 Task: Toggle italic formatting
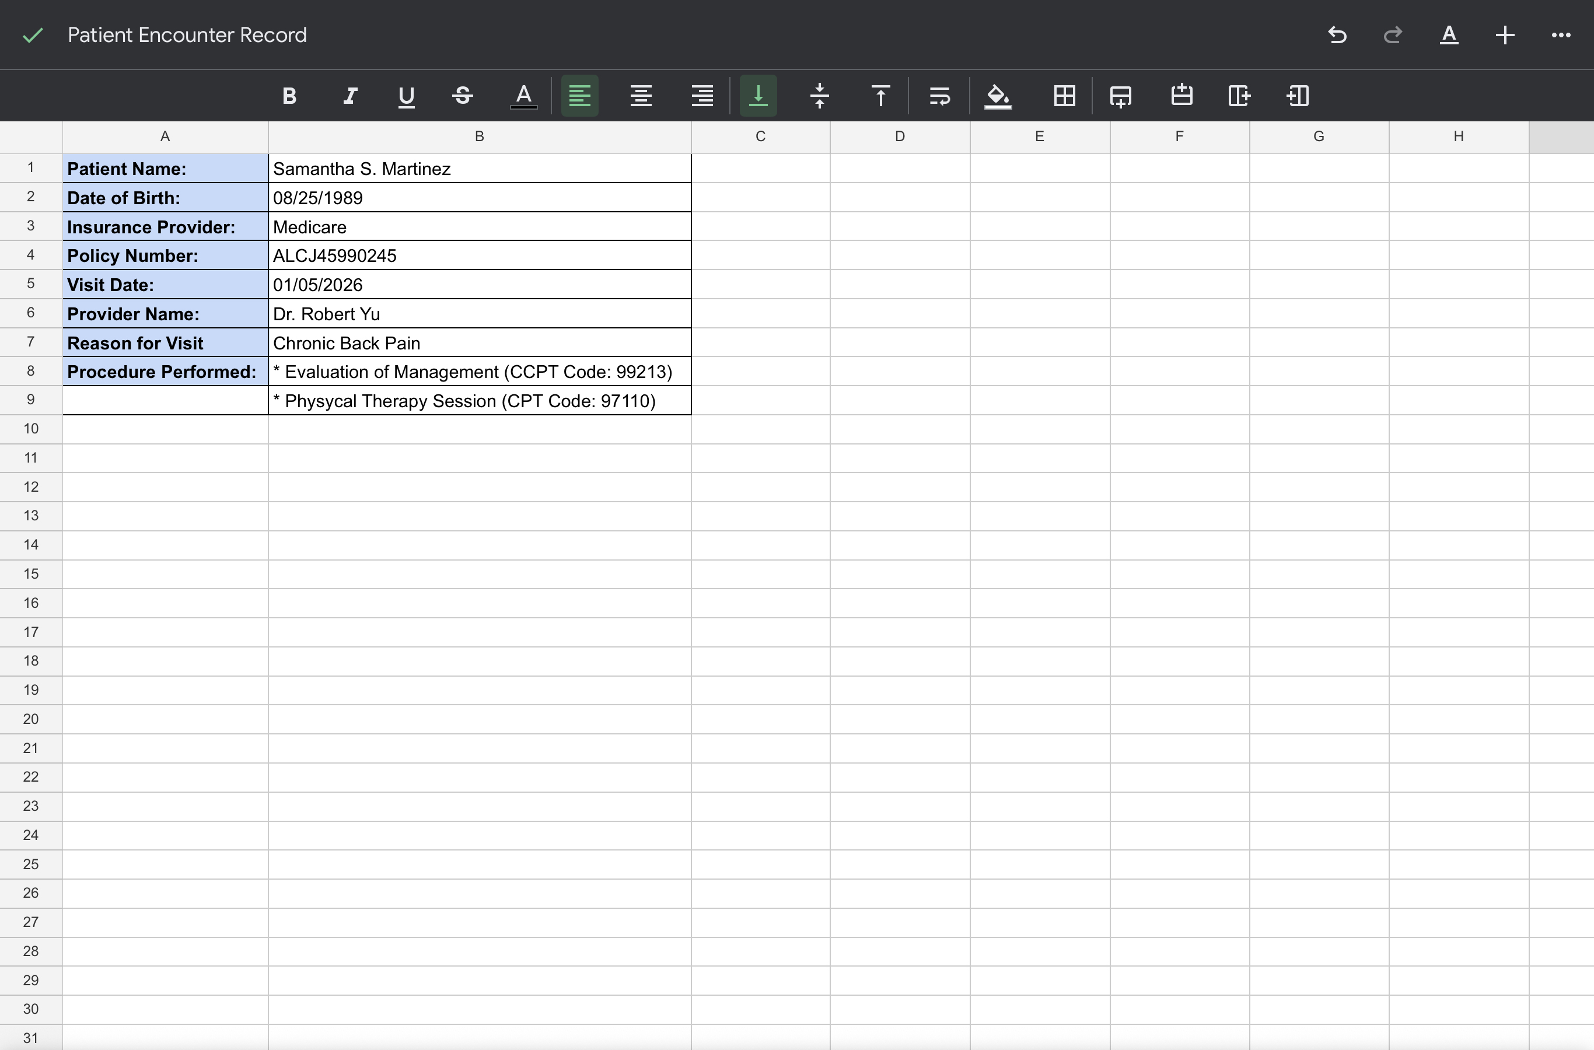[349, 96]
